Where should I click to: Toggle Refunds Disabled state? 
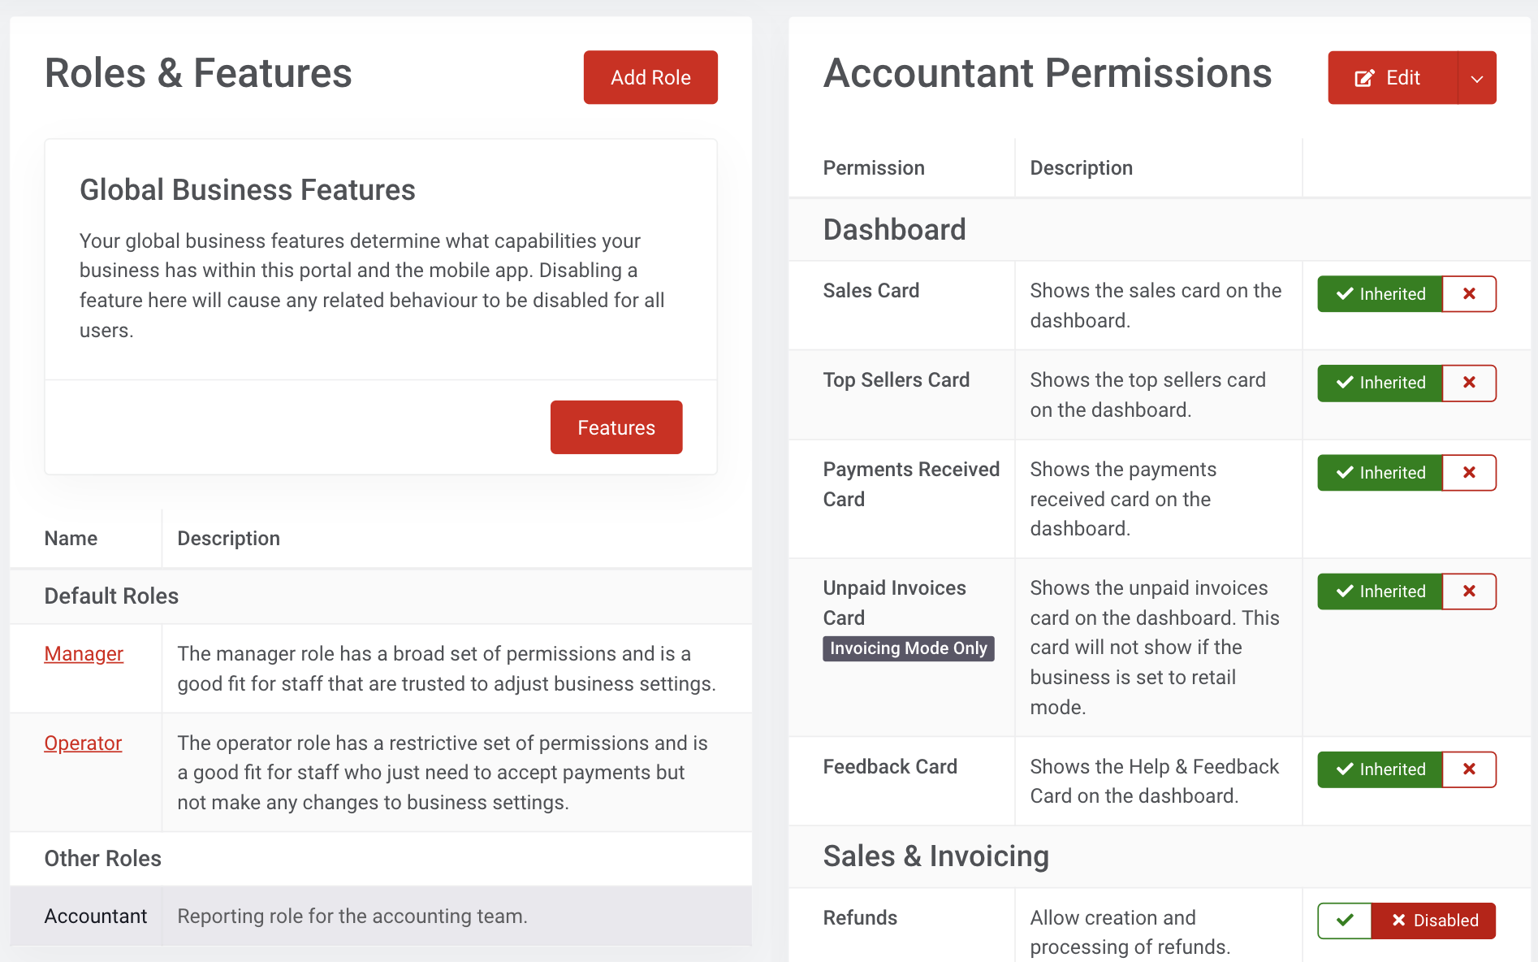(1434, 921)
